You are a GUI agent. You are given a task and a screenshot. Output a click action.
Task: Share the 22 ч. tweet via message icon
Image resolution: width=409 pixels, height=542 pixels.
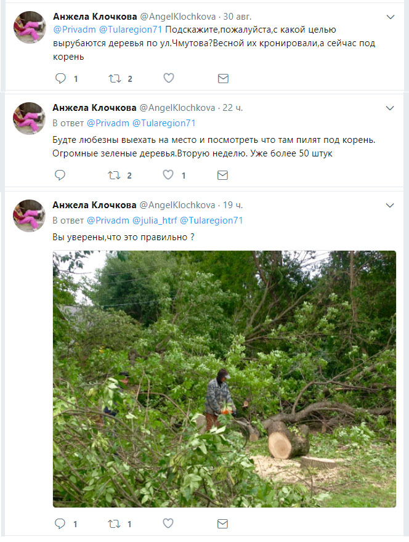pyautogui.click(x=223, y=176)
